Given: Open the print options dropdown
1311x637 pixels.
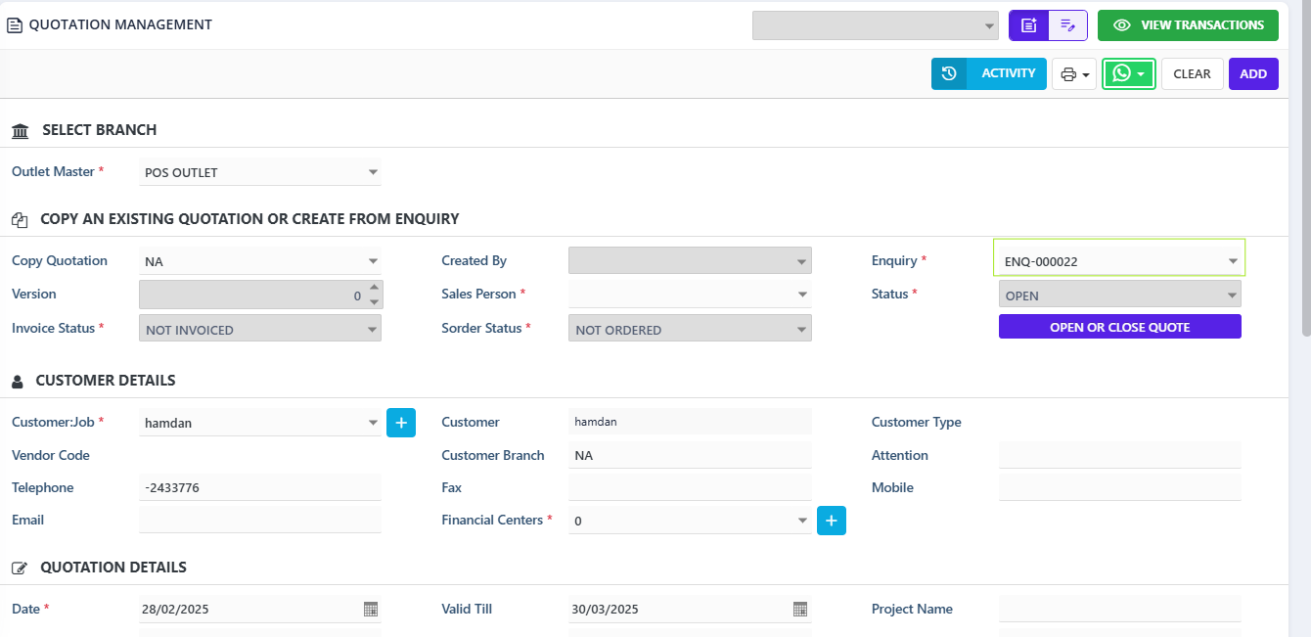Looking at the screenshot, I should [1074, 74].
